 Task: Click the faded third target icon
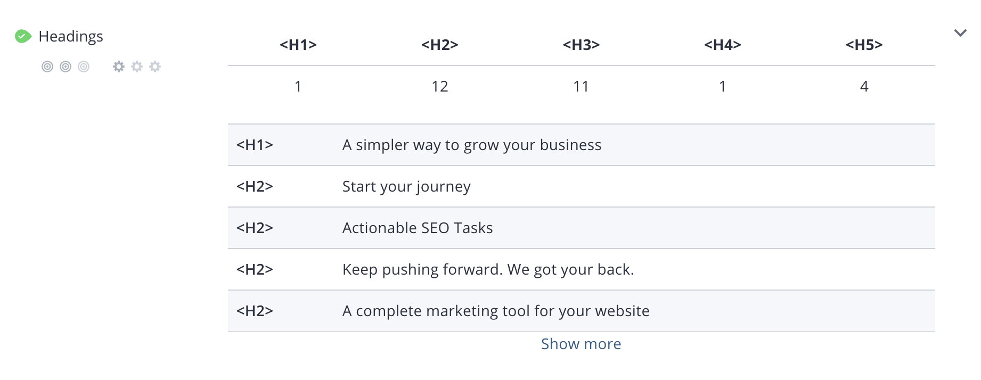click(x=84, y=67)
